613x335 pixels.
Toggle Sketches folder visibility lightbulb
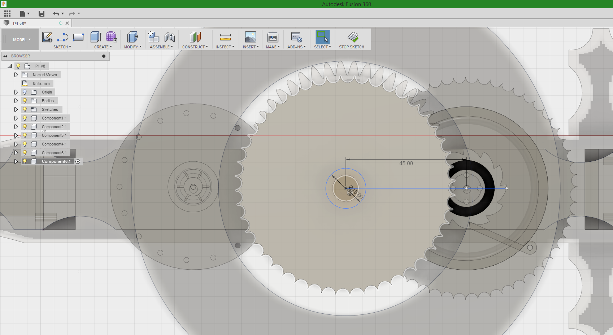pos(25,109)
